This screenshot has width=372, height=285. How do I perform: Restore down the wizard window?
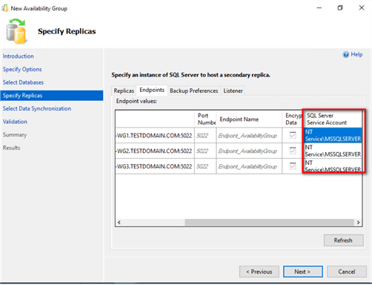[340, 8]
